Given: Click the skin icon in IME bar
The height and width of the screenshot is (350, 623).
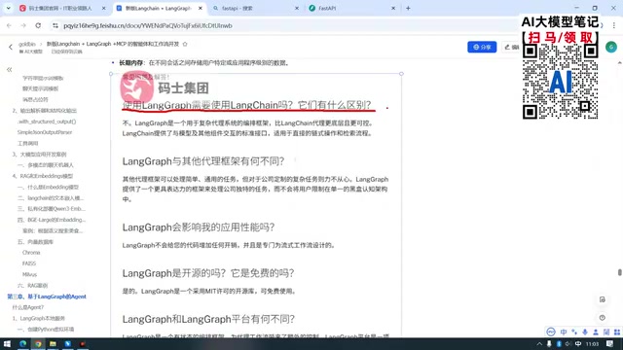Looking at the screenshot, I should click(606, 332).
